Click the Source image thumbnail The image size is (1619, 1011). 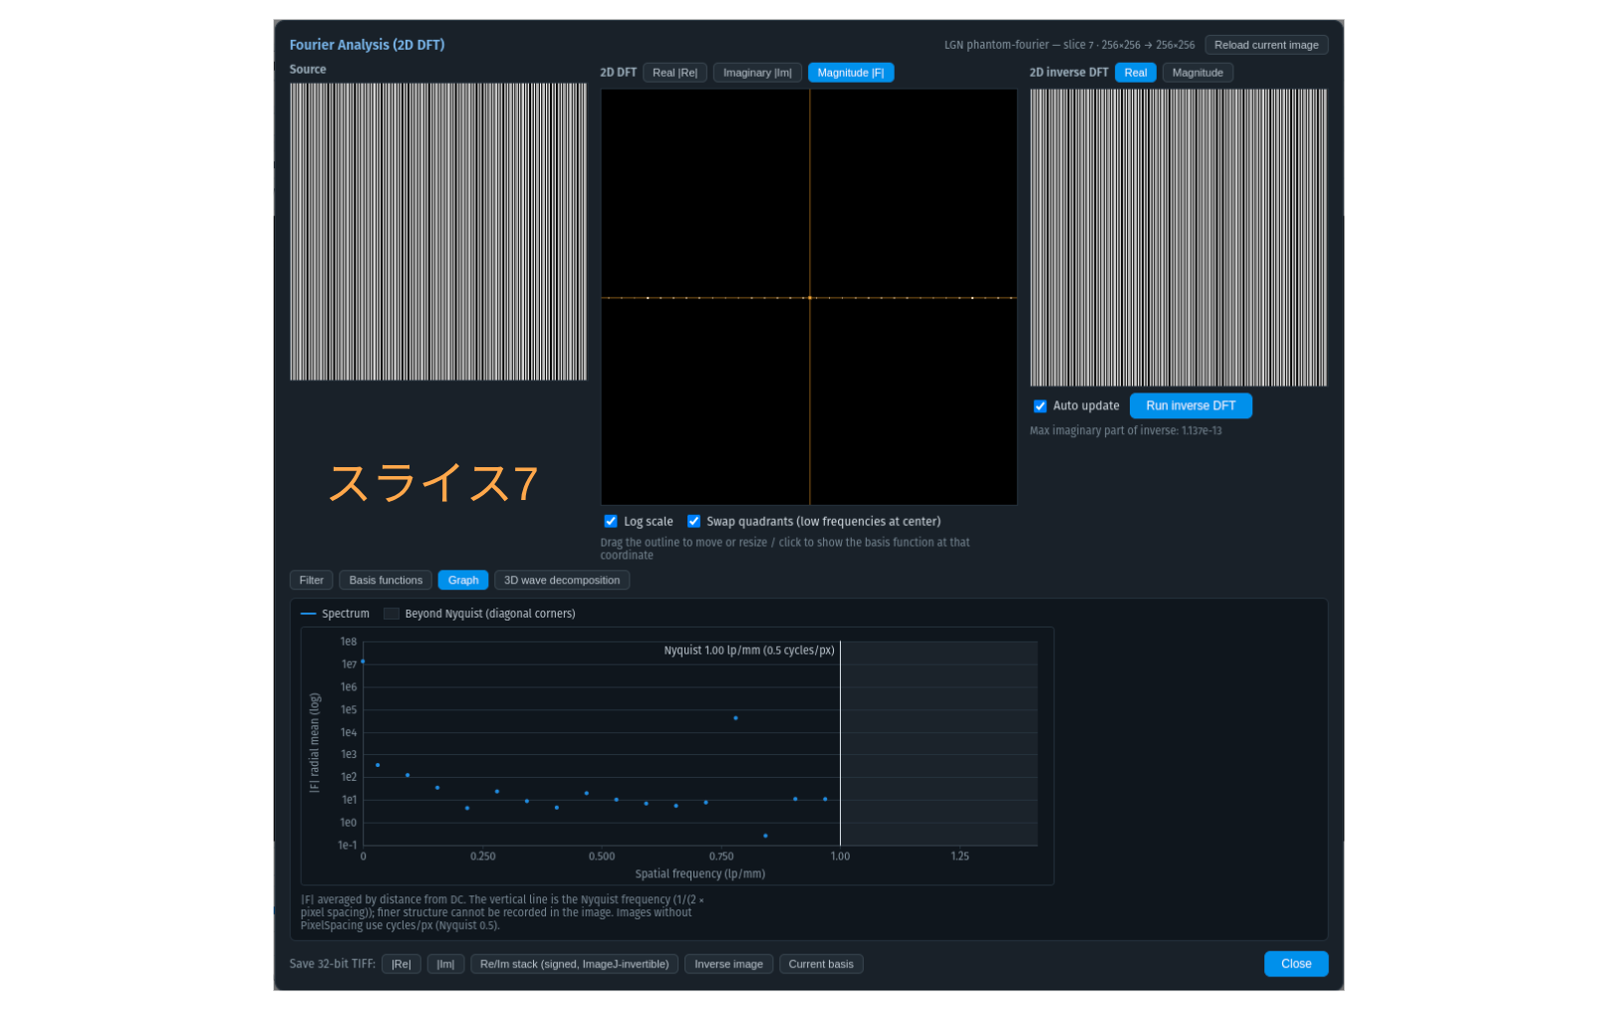pyautogui.click(x=438, y=232)
